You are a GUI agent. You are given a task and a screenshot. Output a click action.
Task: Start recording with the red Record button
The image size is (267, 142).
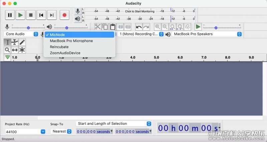(x=64, y=15)
